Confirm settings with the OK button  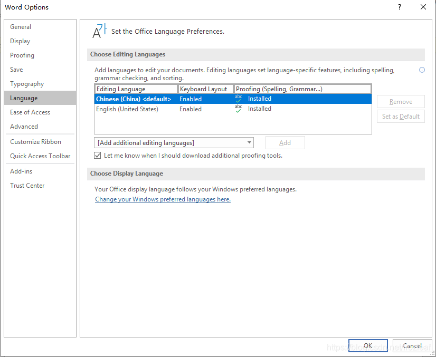click(x=368, y=345)
